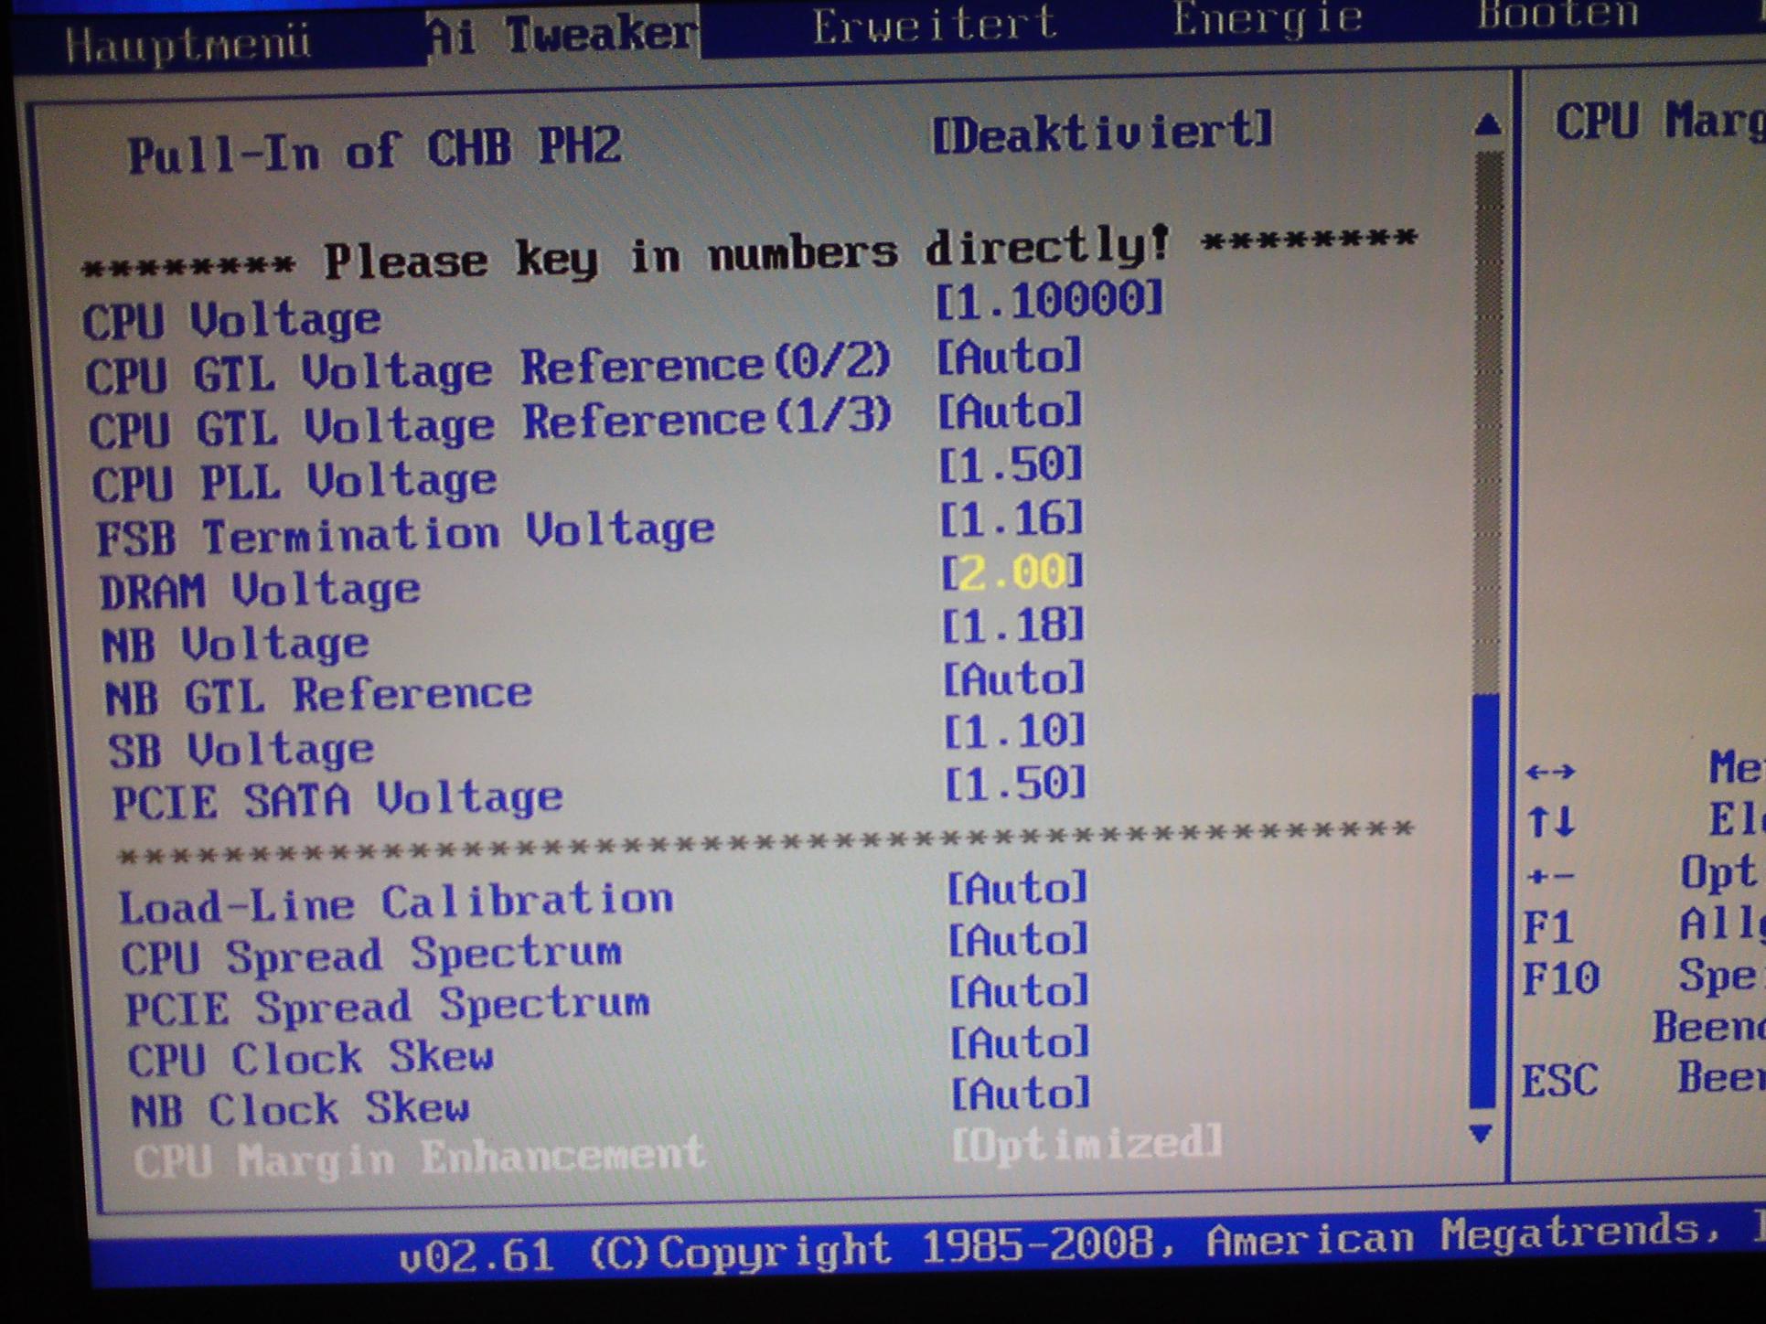This screenshot has height=1324, width=1766.
Task: Select CPU PLL Voltage value field
Action: click(x=1011, y=464)
